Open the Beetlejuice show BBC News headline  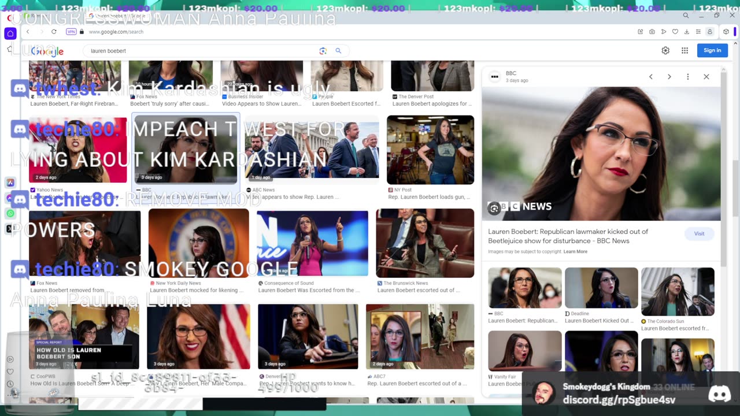[x=568, y=236]
